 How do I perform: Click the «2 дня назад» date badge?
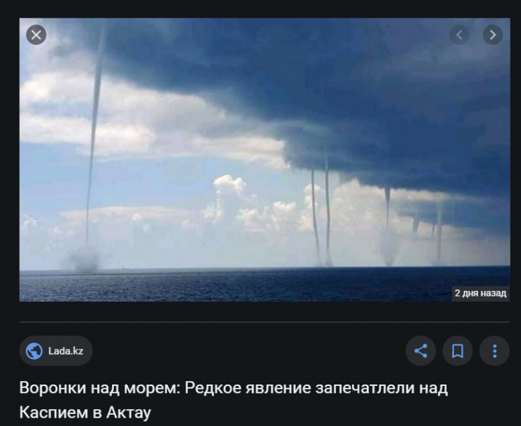(480, 293)
